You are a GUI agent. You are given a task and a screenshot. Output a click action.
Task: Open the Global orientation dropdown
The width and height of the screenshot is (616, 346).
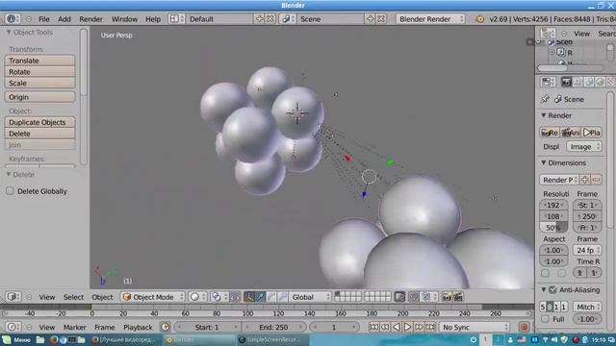[x=310, y=297]
